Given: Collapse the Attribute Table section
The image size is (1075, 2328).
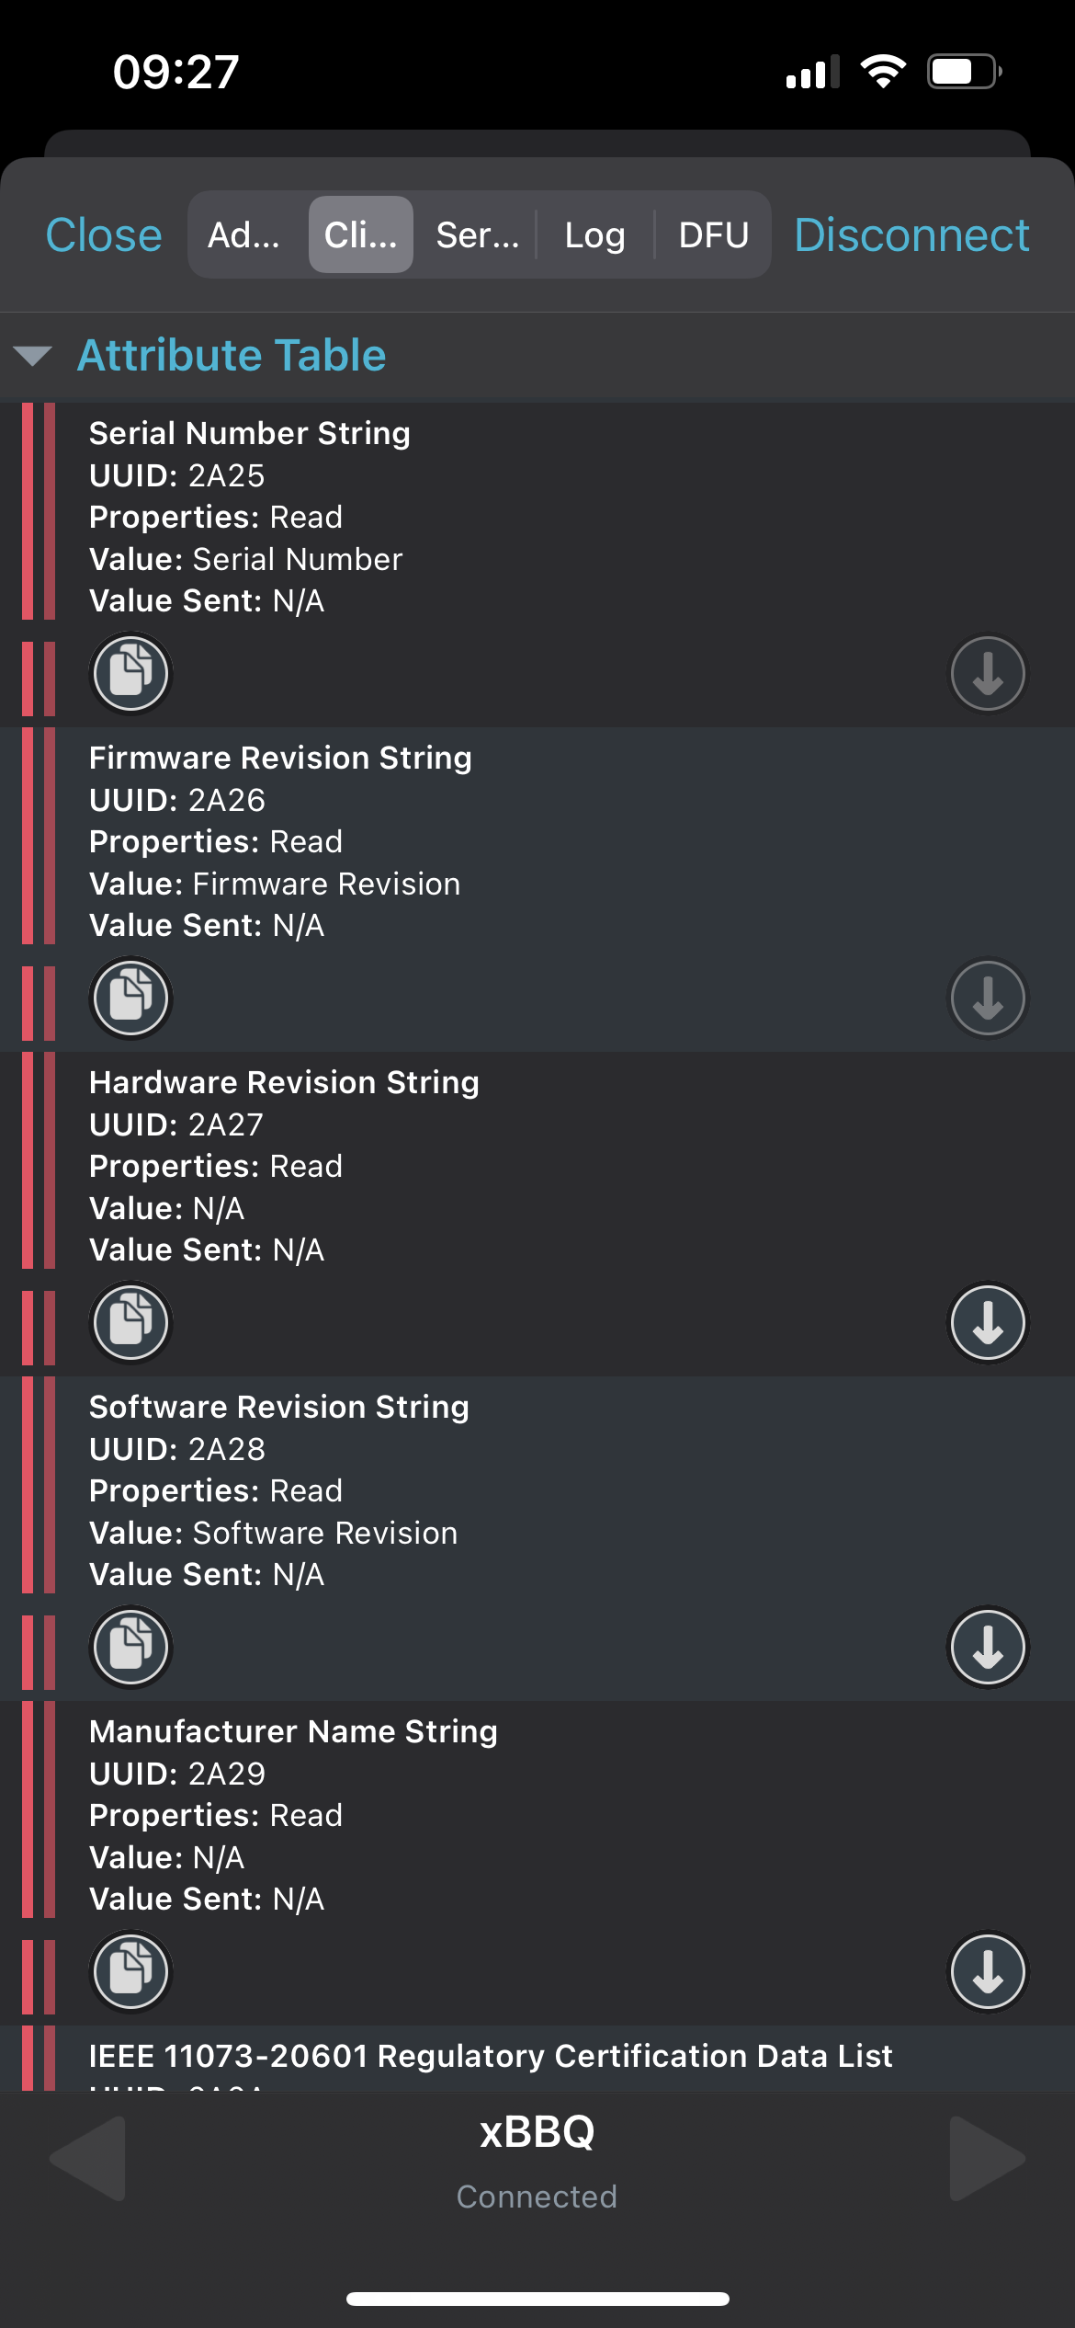Looking at the screenshot, I should [x=33, y=356].
